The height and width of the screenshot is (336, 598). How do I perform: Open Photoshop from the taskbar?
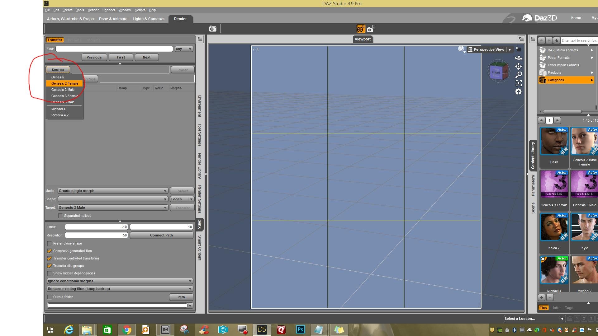pos(300,330)
